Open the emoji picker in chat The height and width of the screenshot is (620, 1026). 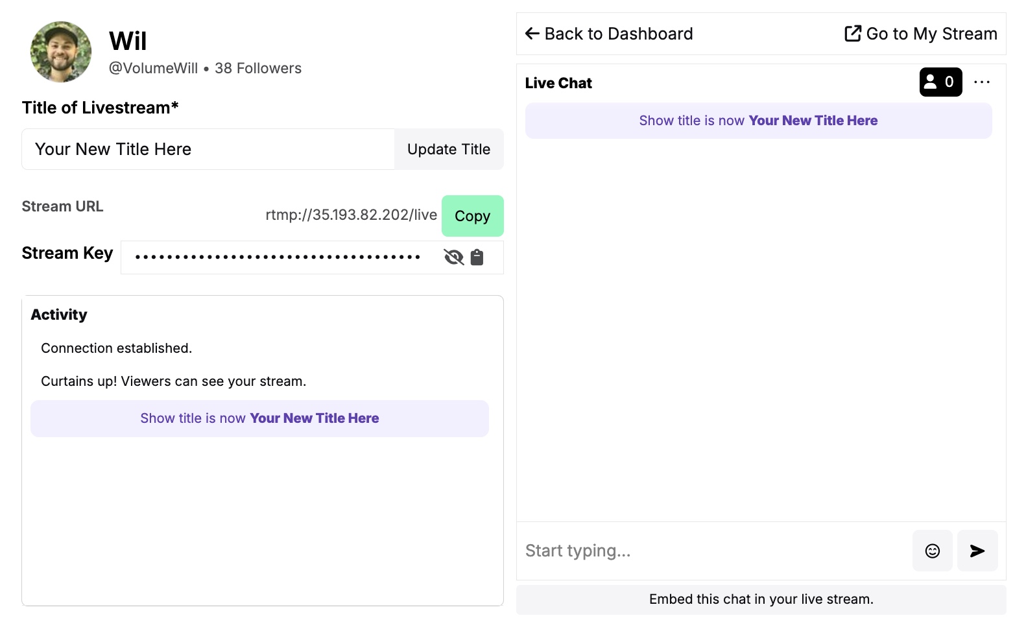(x=932, y=551)
